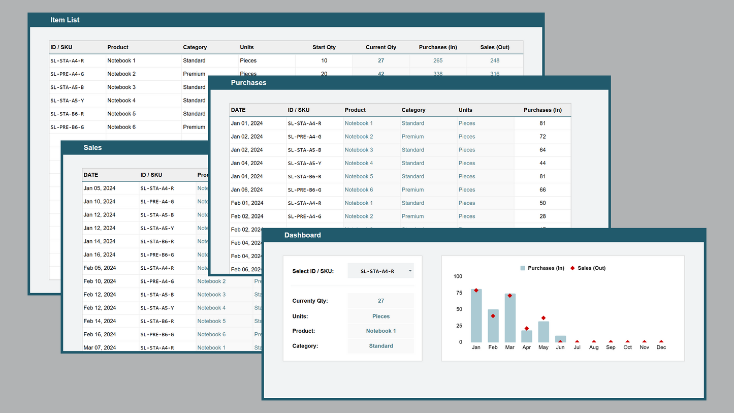The height and width of the screenshot is (413, 734).
Task: Click the red Sales (Out) legend diamond
Action: tap(572, 268)
